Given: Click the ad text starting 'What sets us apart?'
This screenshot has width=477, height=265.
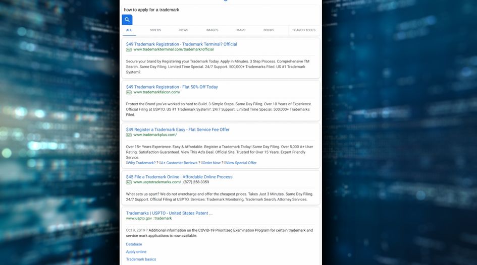Looking at the screenshot, I should click(x=220, y=196).
